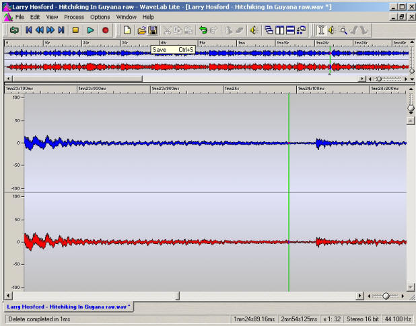Start playback with the Play button

click(90, 30)
